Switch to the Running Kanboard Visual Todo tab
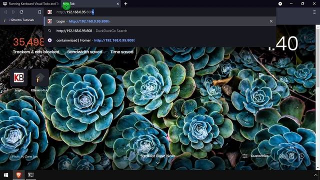 (x=30, y=3)
